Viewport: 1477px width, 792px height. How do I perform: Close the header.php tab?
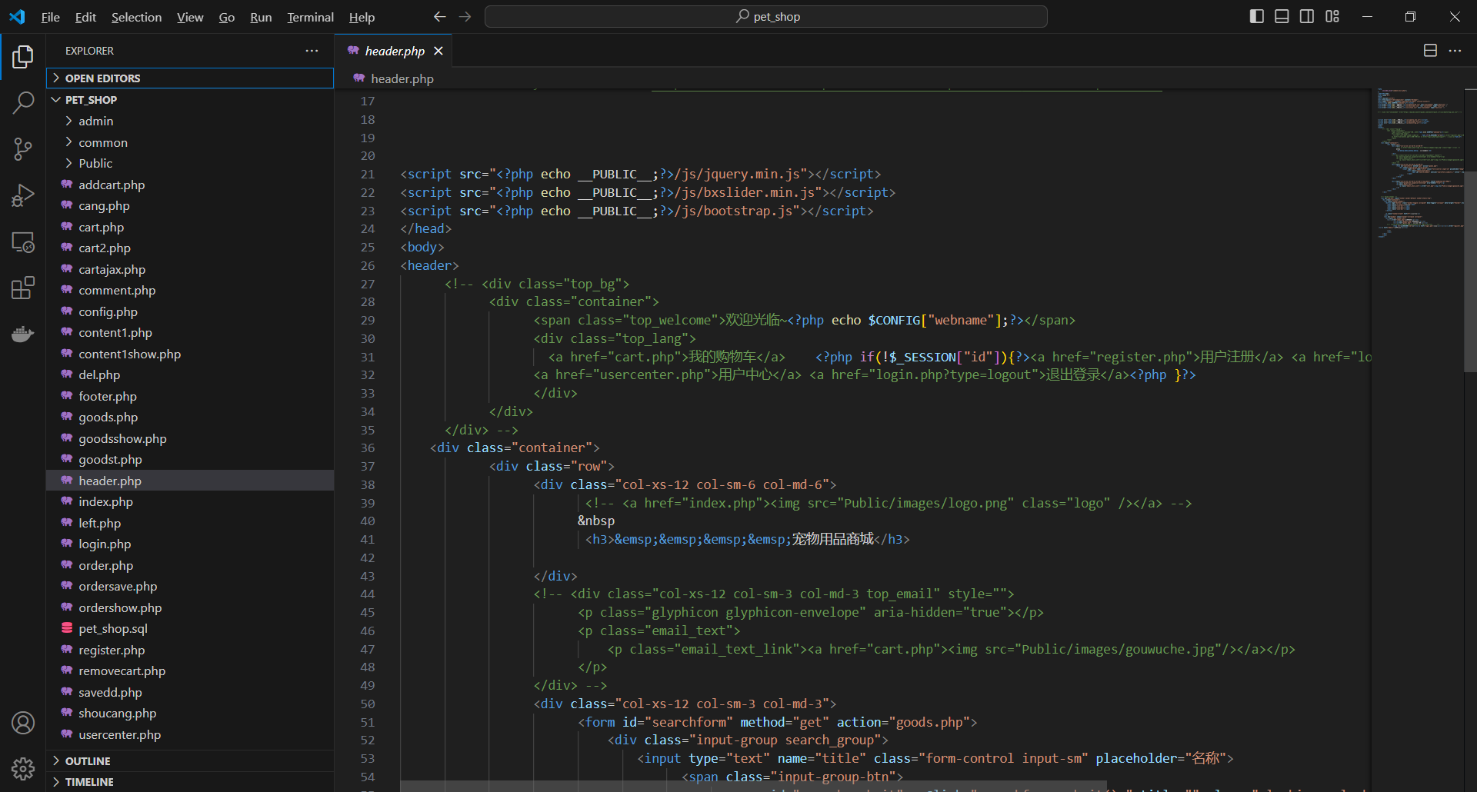click(438, 51)
